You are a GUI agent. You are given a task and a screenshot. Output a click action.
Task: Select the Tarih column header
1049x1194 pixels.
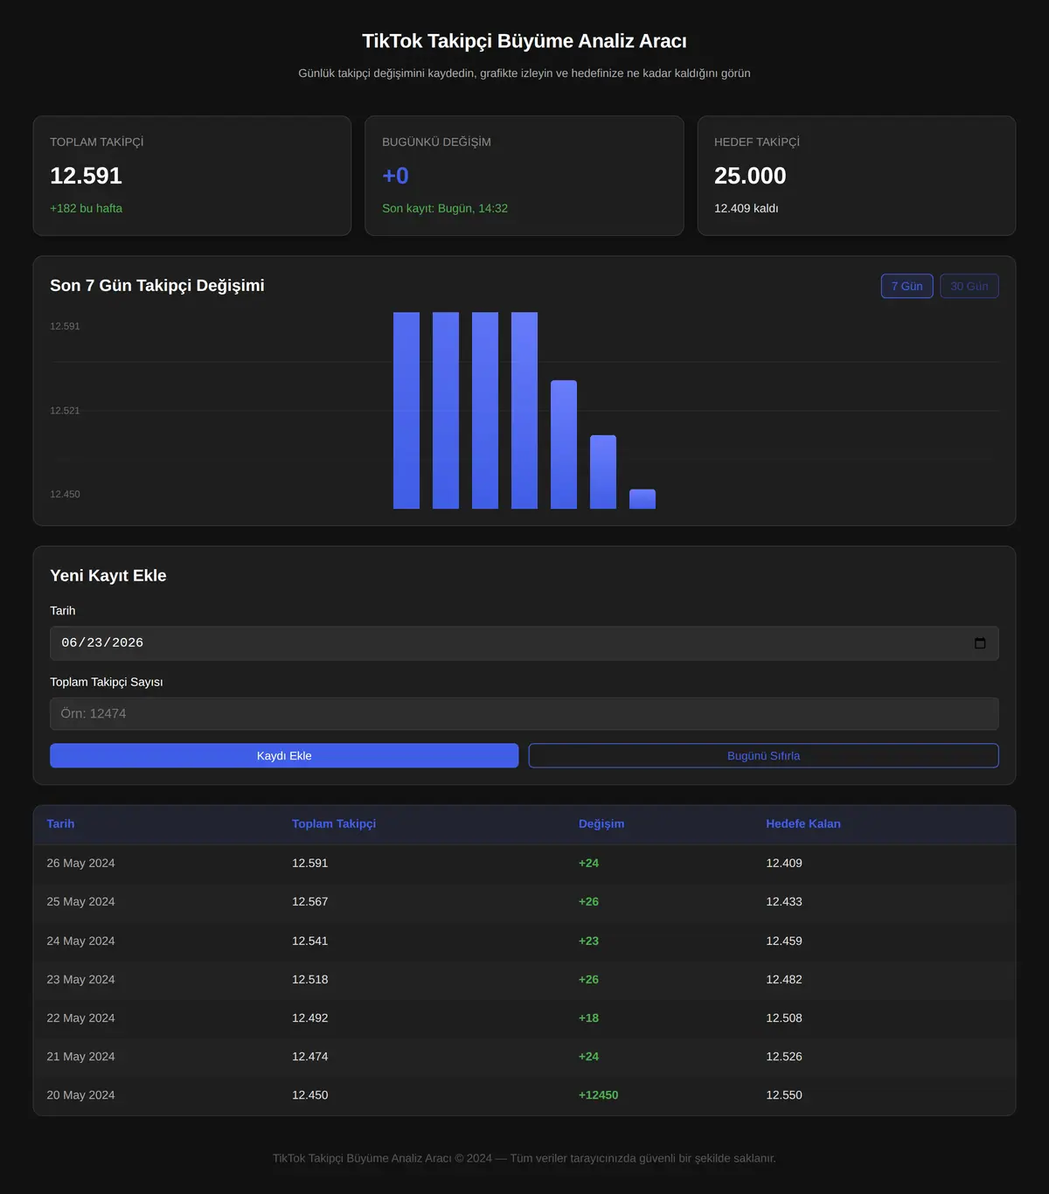click(60, 824)
